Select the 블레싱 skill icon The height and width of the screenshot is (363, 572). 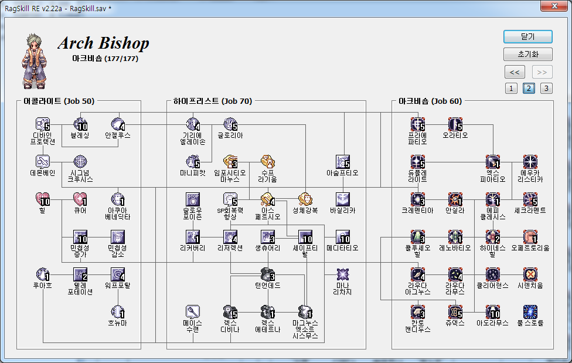(80, 124)
